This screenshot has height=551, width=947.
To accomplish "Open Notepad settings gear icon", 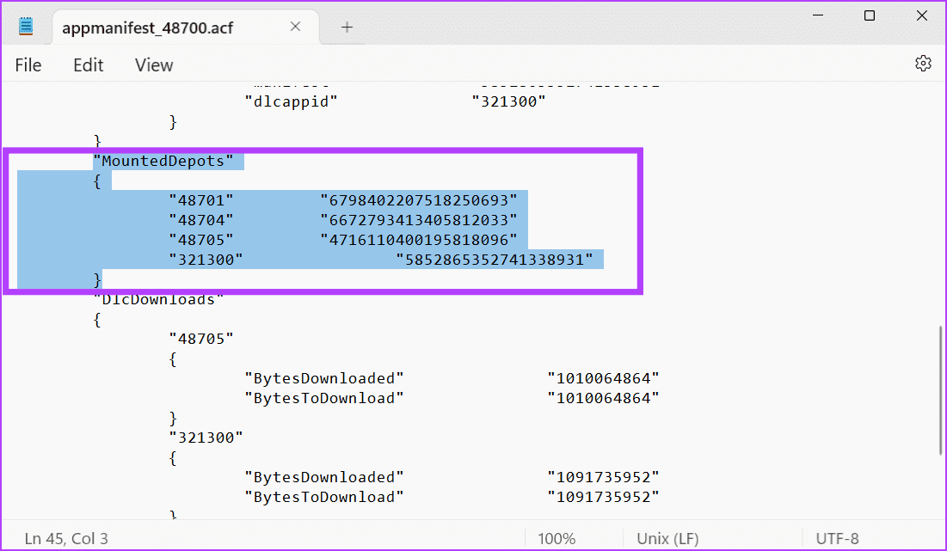I will pyautogui.click(x=923, y=64).
